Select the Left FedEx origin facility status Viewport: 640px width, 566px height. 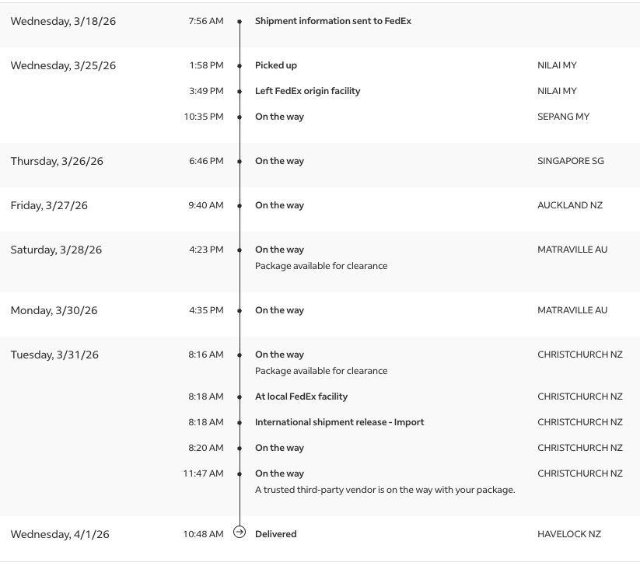pos(307,91)
